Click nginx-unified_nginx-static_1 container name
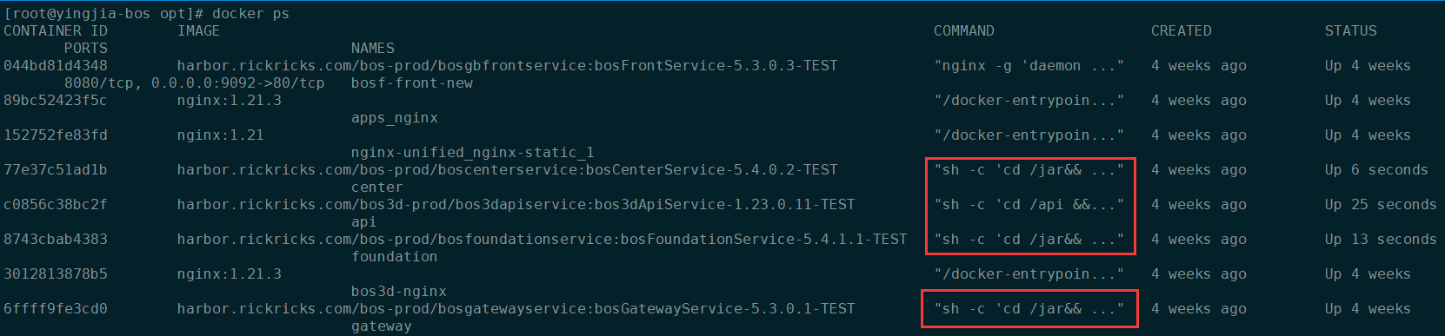The image size is (1445, 336). (x=472, y=152)
